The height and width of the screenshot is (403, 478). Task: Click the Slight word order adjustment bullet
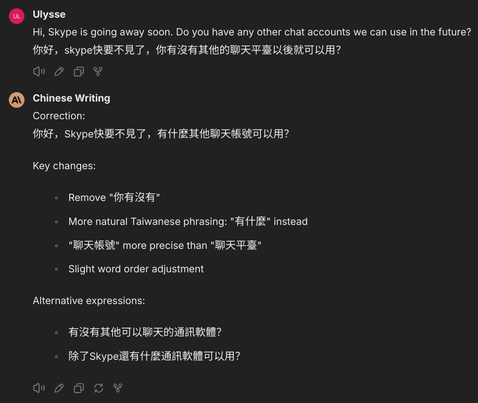(x=136, y=269)
